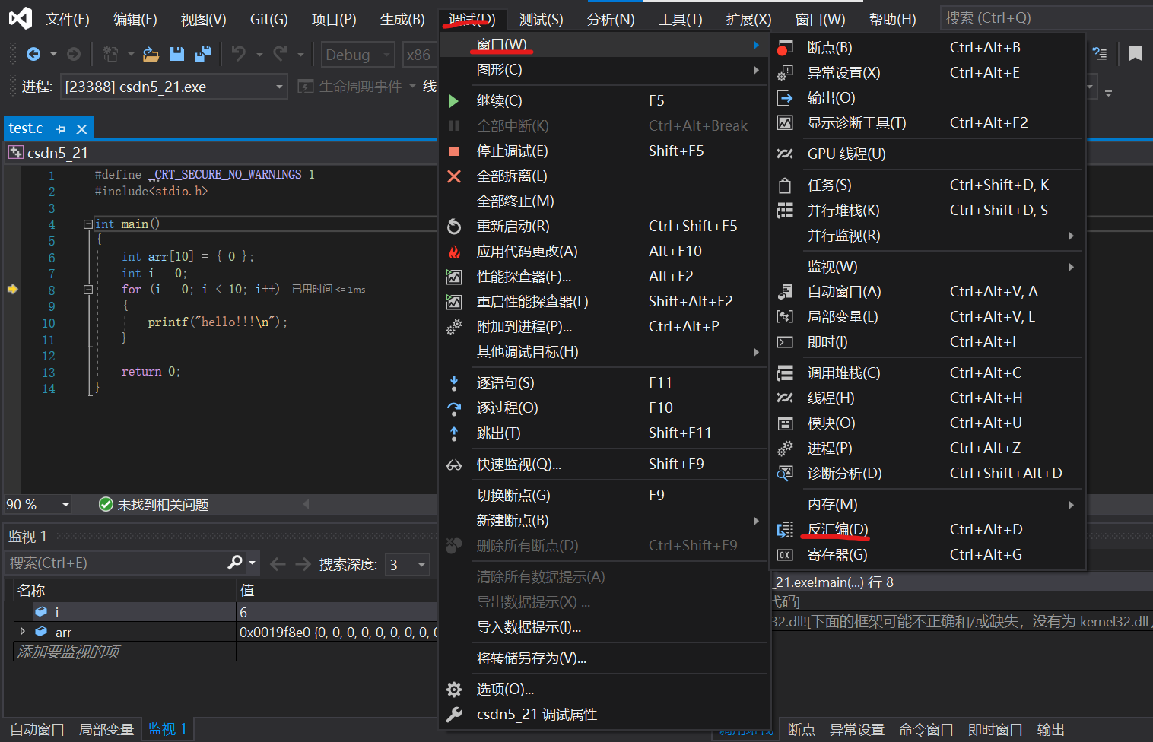1153x742 pixels.
Task: Collapse the for loop code block
Action: (87, 290)
